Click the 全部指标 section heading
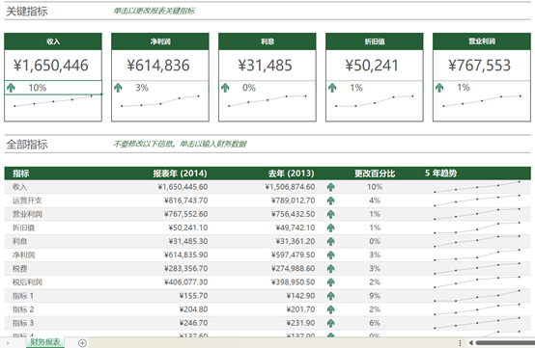Screen dimensions: 535x348 tap(27, 145)
